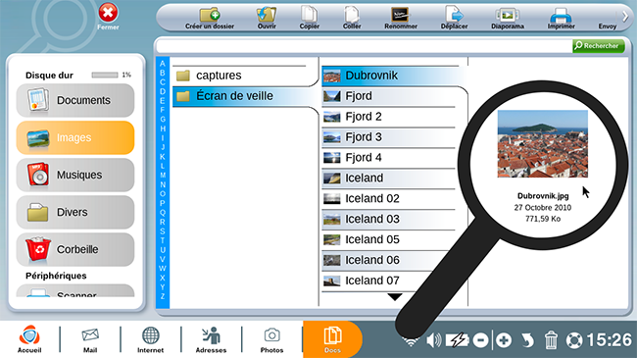
Task: Click the Docs tab in taskbar
Action: tap(332, 339)
